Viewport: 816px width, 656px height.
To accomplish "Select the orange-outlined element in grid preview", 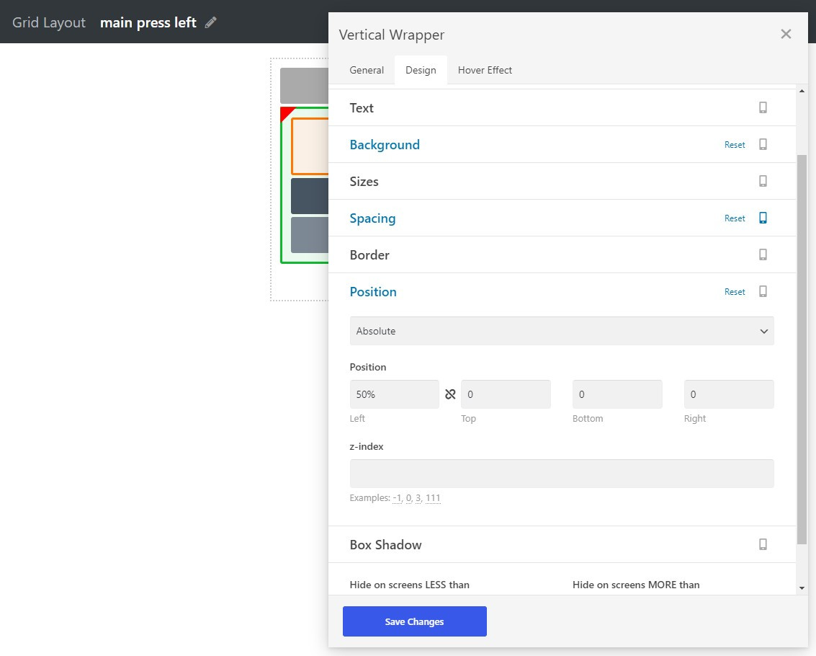I will [x=310, y=146].
